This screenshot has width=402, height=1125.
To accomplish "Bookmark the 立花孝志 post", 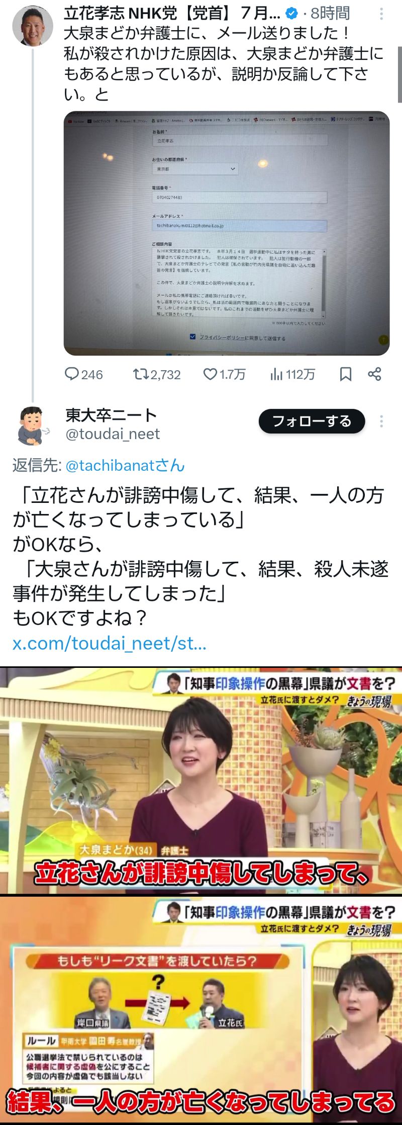I will click(x=346, y=374).
